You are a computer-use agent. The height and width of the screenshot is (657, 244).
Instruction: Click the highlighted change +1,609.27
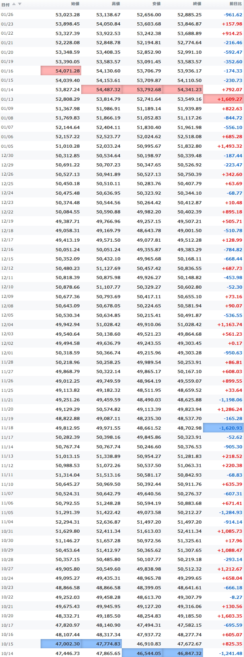coord(223,99)
